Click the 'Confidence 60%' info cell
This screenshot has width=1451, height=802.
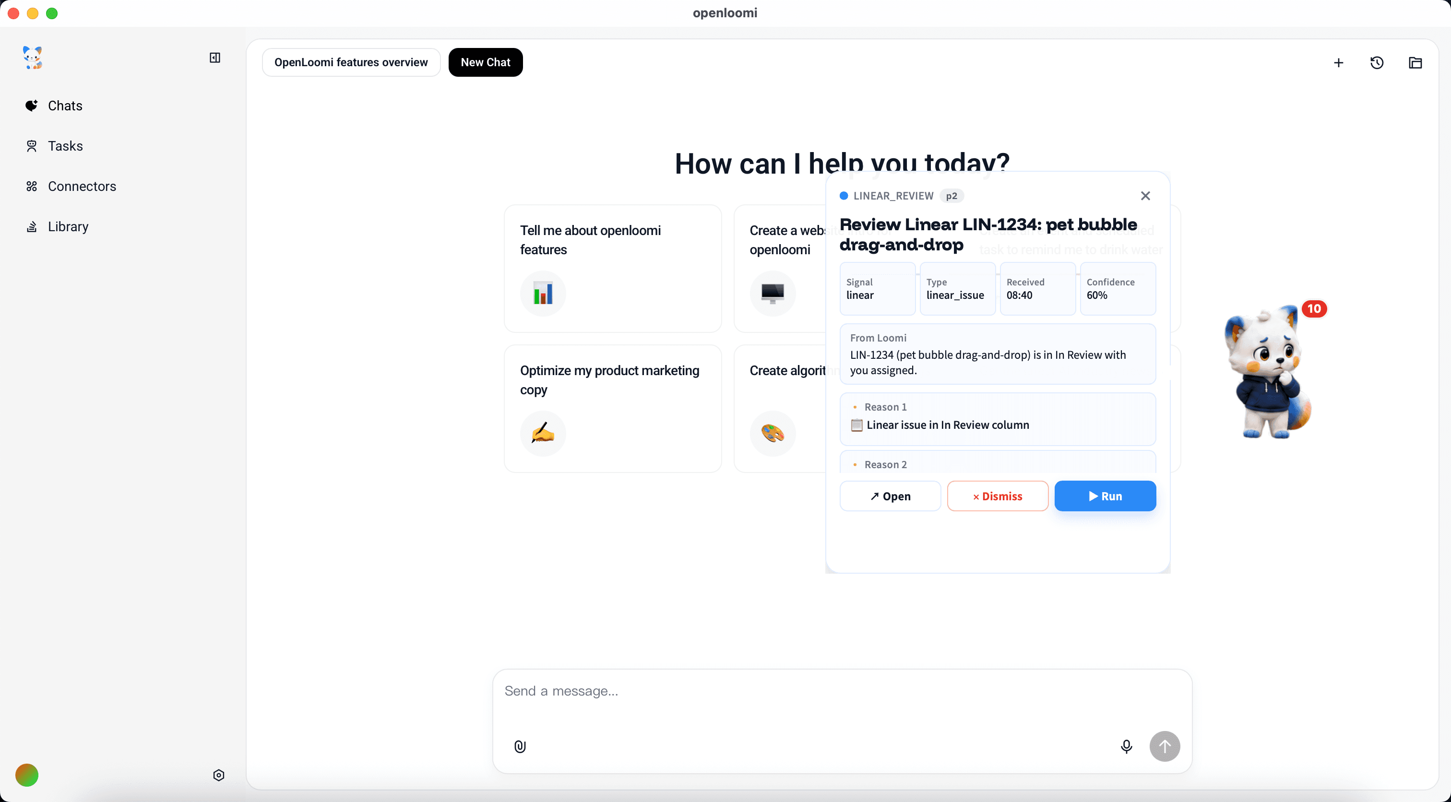point(1118,288)
